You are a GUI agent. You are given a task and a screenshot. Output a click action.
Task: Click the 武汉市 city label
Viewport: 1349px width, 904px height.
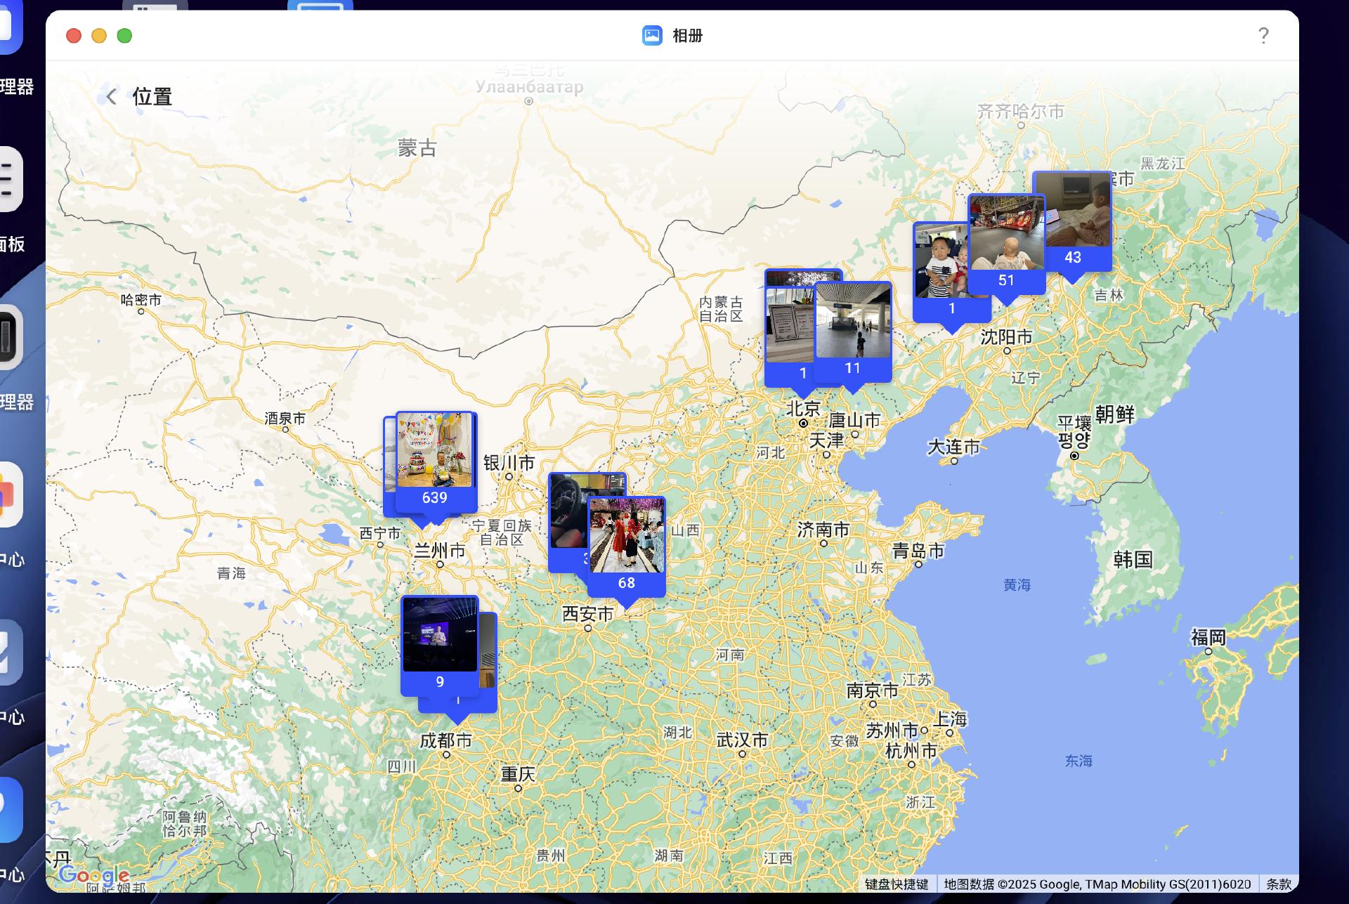point(743,740)
